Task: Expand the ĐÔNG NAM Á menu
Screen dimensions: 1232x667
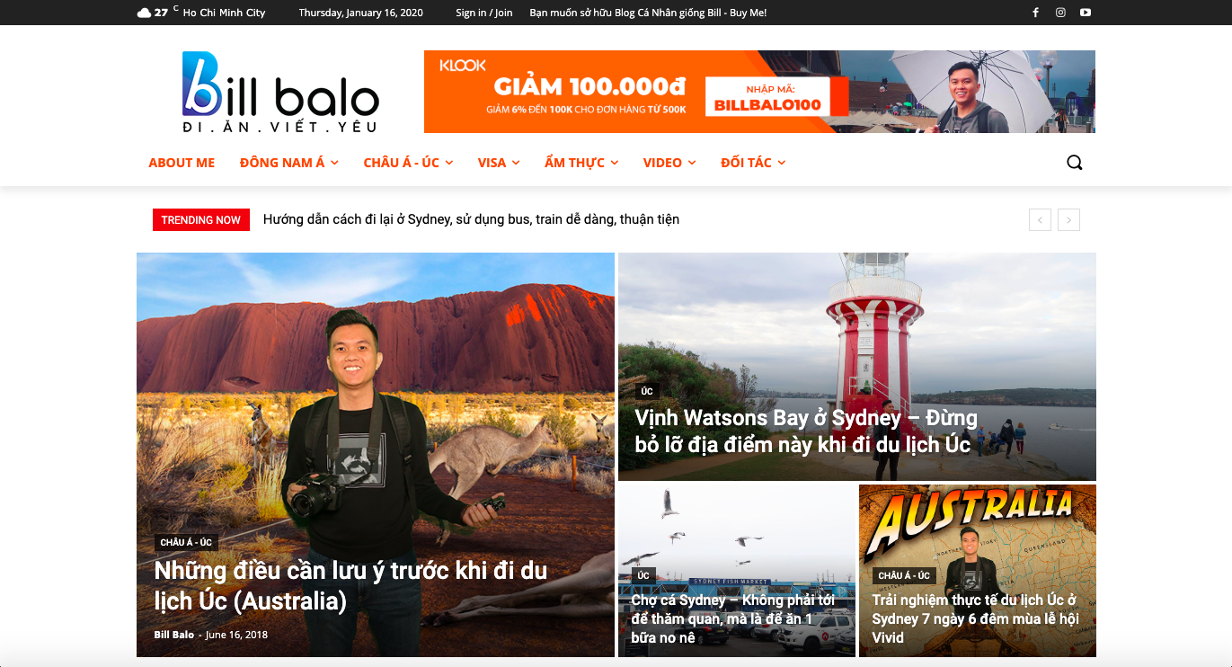Action: [x=289, y=163]
